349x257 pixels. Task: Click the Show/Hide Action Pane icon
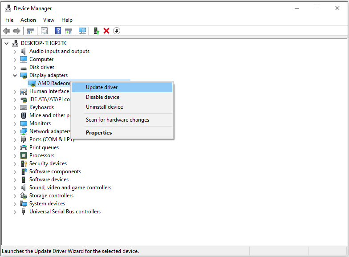coord(69,31)
